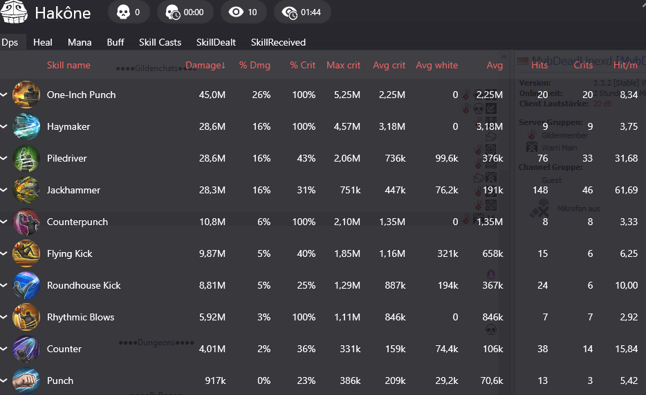Click the skull deaths counter badge
This screenshot has height=395, width=646.
coord(128,12)
